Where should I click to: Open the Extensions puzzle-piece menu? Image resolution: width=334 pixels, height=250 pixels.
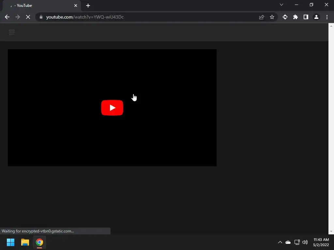(x=296, y=17)
